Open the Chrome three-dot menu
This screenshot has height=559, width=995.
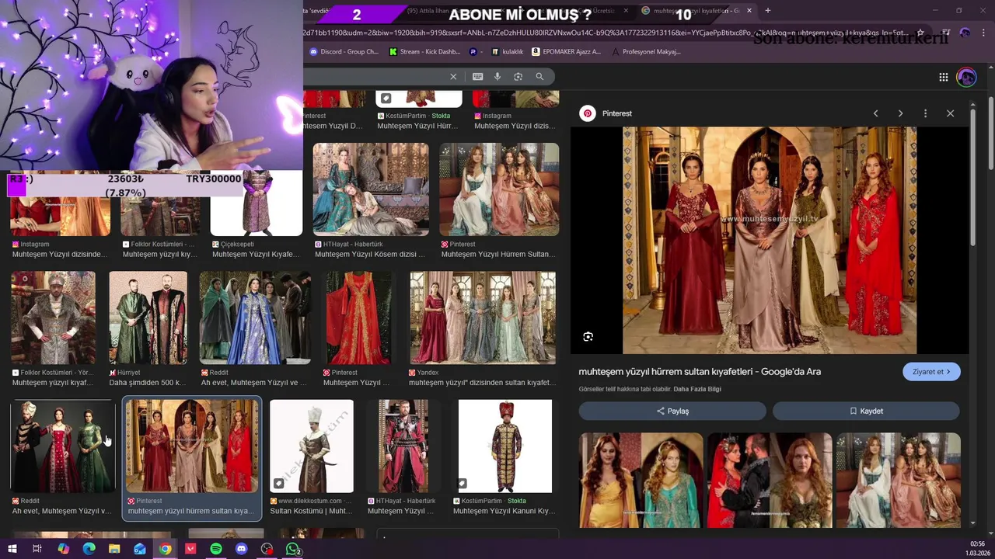click(983, 33)
